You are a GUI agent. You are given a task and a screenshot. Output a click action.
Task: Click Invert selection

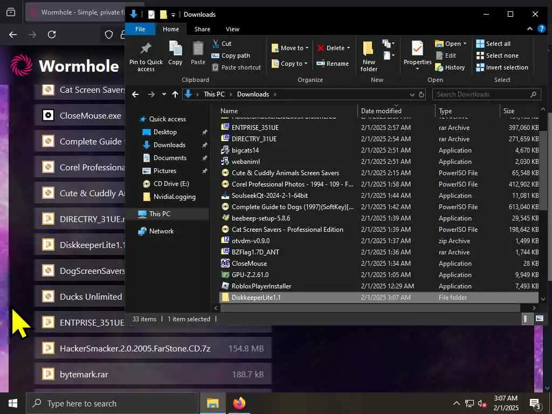[502, 67]
